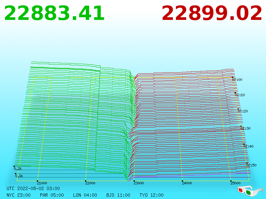Click the 02:50 time axis marker
This screenshot has width=266, height=199.
coord(251,165)
